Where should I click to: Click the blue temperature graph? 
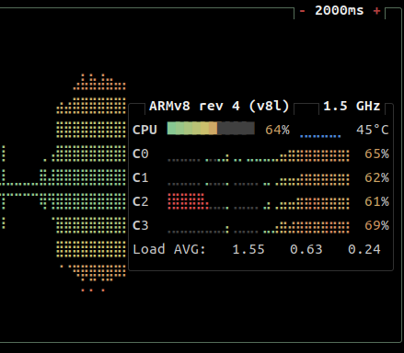(320, 136)
